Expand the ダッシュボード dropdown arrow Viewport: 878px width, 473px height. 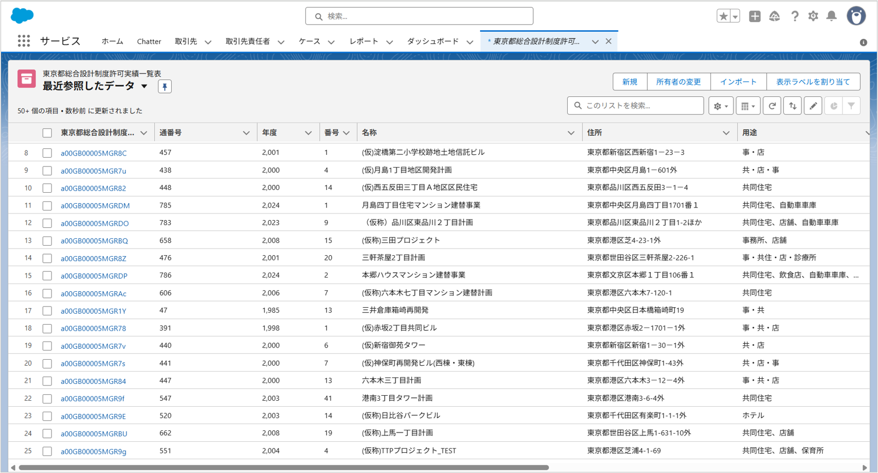coord(470,42)
